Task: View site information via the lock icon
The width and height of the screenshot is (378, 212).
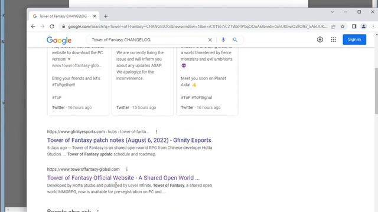Action: tap(63, 26)
